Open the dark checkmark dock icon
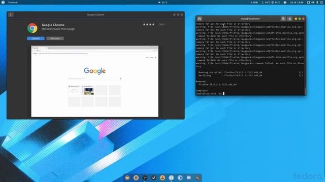The width and height of the screenshot is (325, 182). click(153, 177)
